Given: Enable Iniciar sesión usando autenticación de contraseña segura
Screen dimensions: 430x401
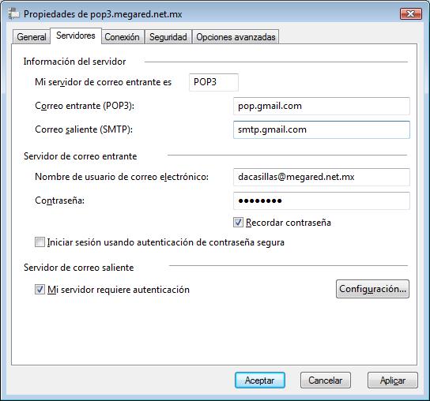Looking at the screenshot, I should [40, 242].
